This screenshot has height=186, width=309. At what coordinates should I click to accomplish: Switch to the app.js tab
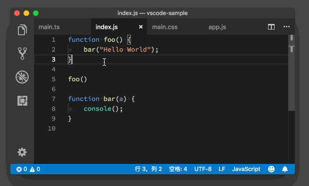click(217, 27)
